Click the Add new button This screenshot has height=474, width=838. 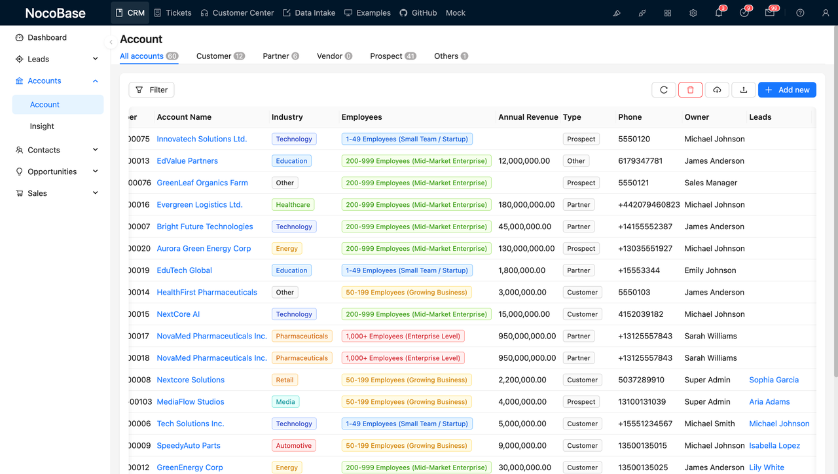point(787,90)
